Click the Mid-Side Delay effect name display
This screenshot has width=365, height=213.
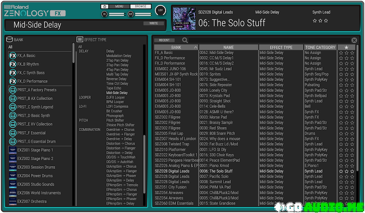click(37, 25)
